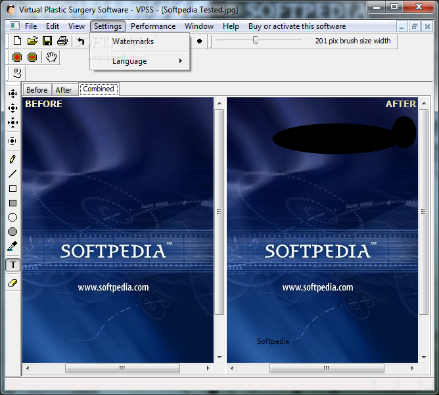Click scroll left arrow of Before pane
This screenshot has height=395, width=439.
tap(28, 368)
